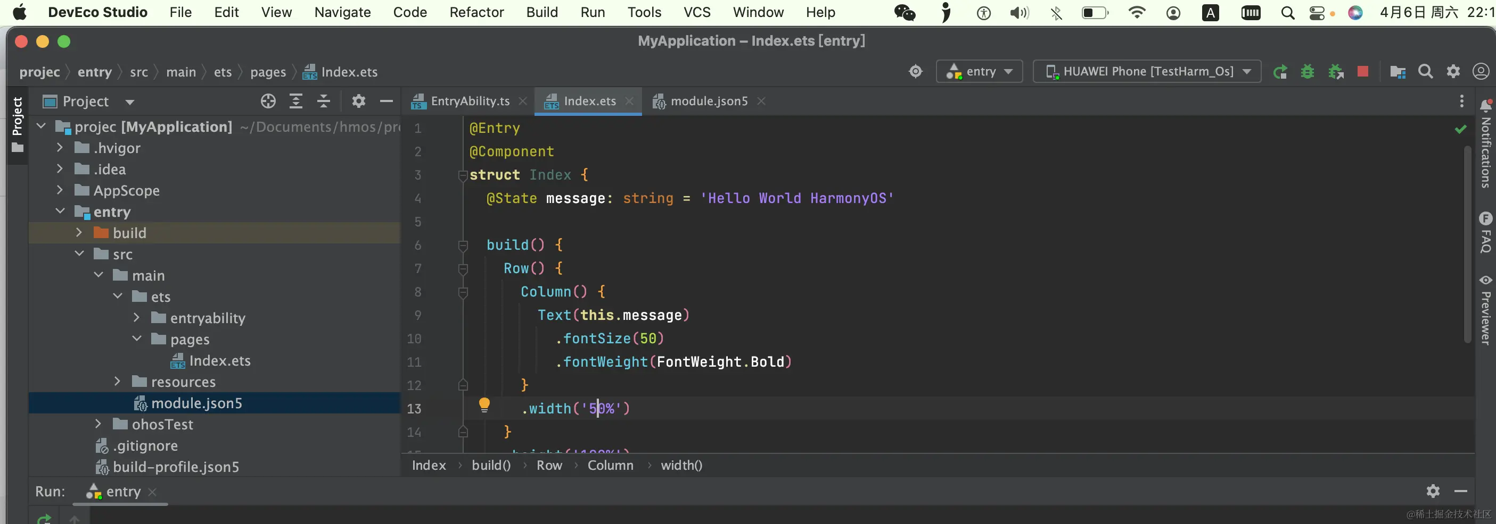Collapse all items in Project panel

pyautogui.click(x=324, y=102)
